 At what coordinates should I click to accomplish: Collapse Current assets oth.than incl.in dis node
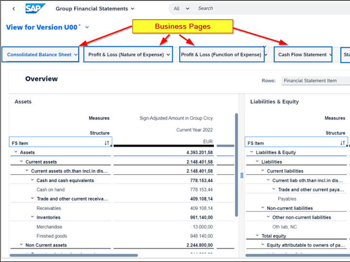point(27,171)
